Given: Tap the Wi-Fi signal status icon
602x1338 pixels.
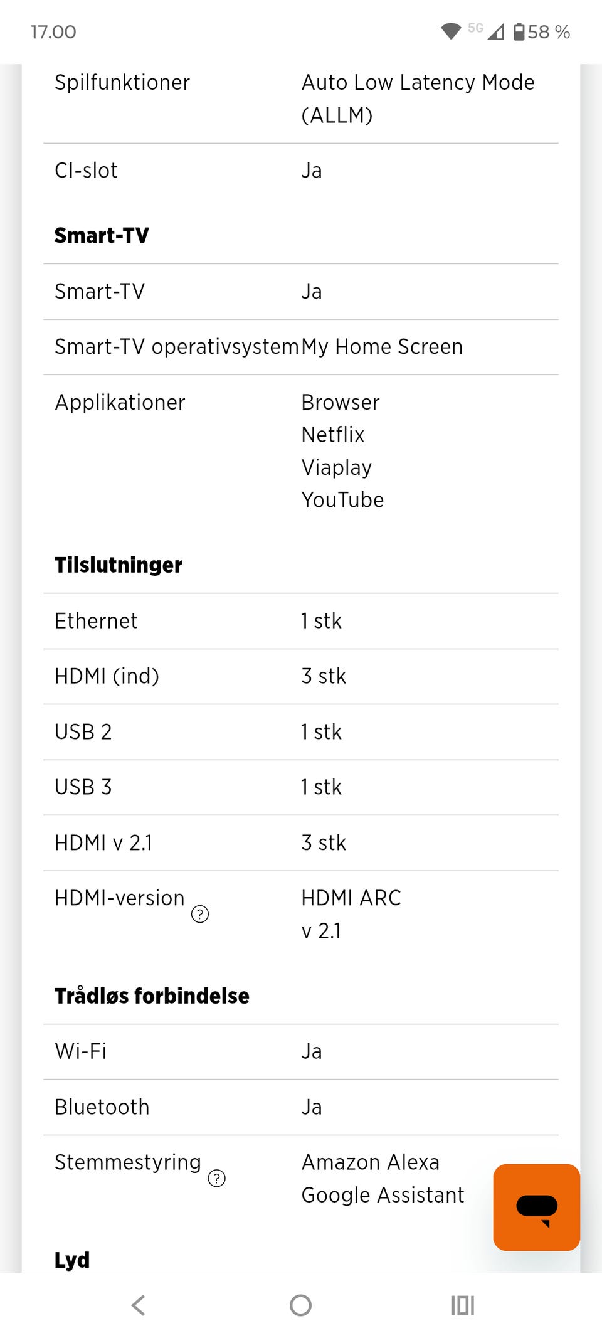Looking at the screenshot, I should click(451, 31).
